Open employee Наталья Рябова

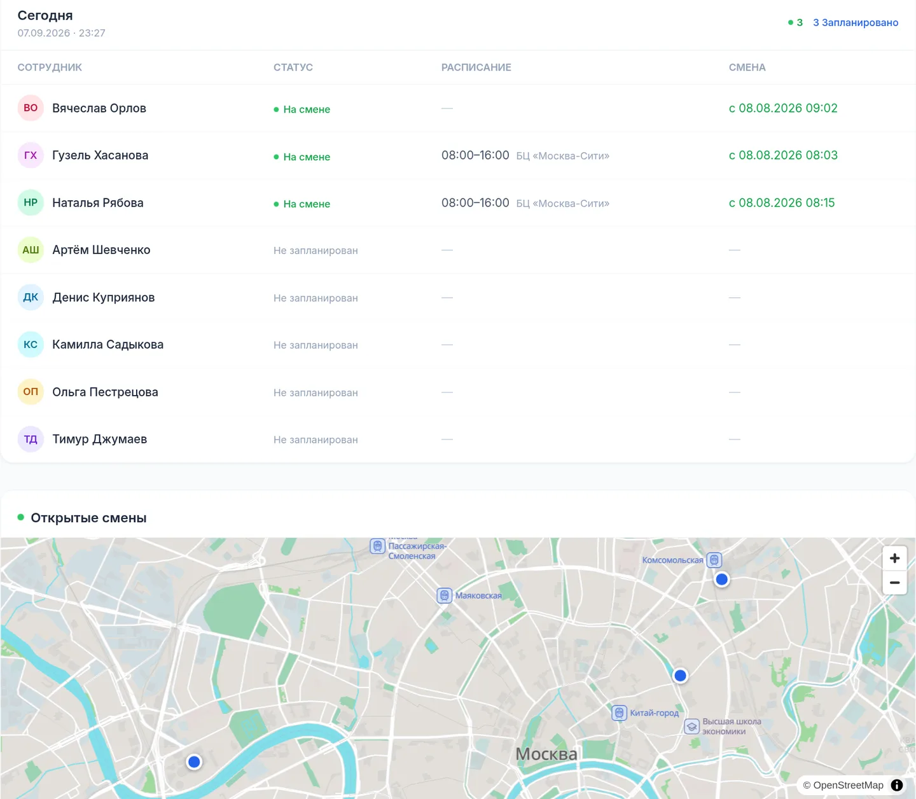pos(98,203)
